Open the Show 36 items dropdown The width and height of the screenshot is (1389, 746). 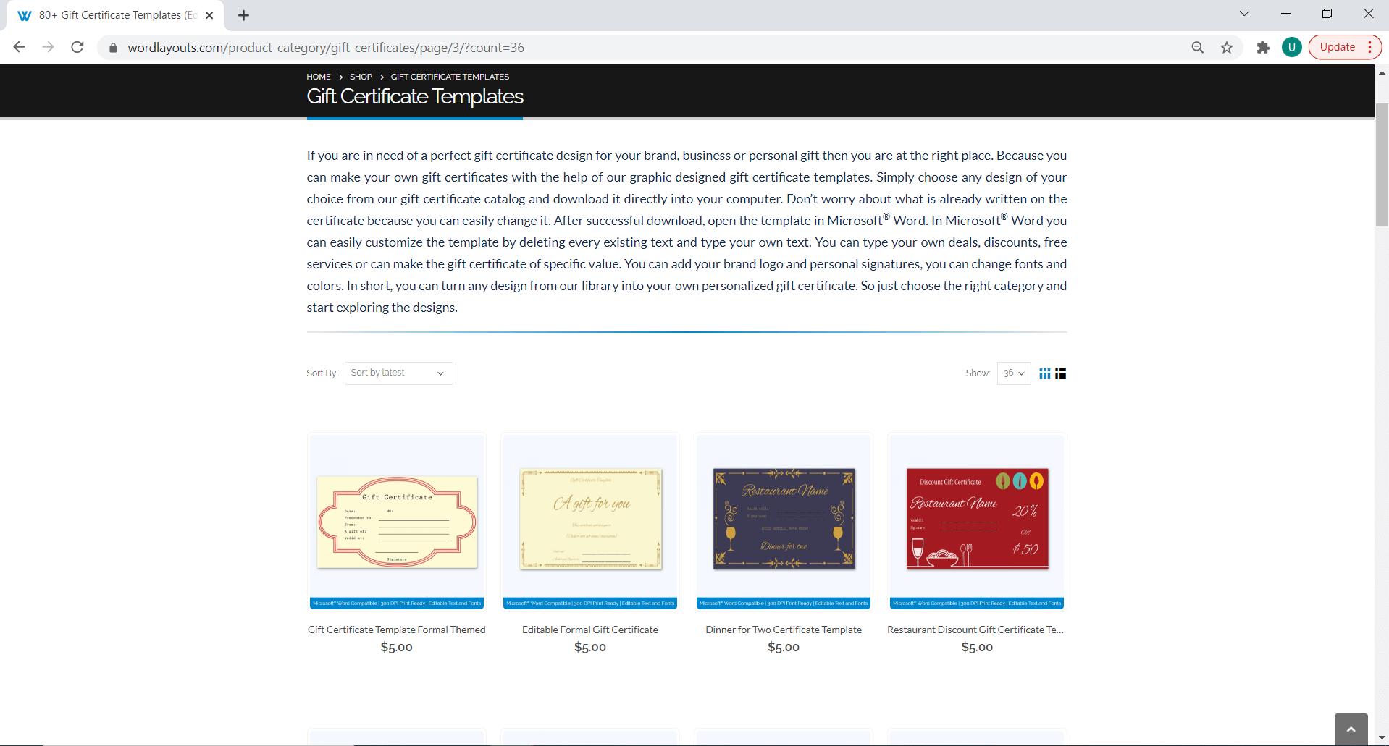click(x=1014, y=373)
